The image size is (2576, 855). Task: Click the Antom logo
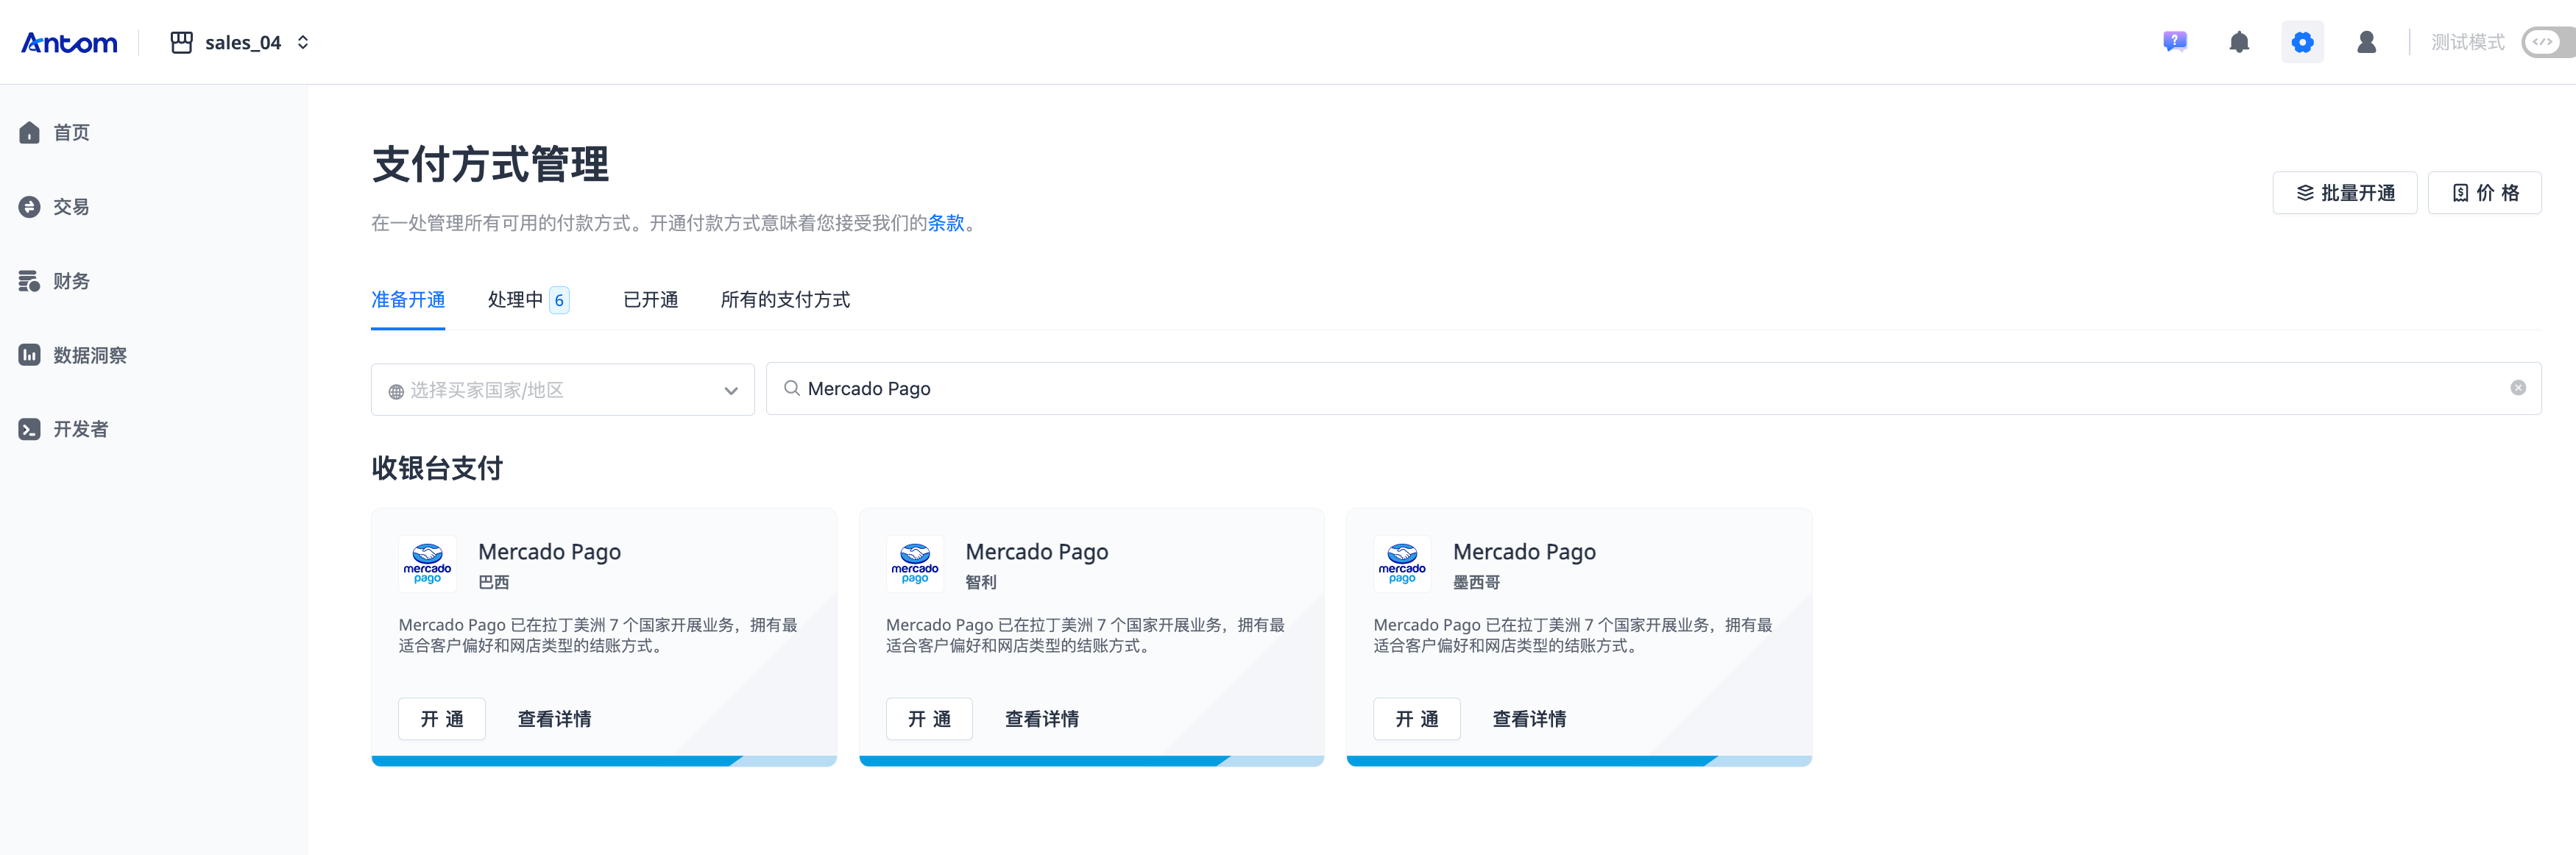tap(69, 43)
